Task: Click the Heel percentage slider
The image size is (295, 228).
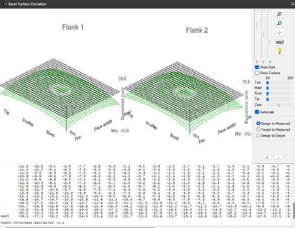Action: tap(278, 88)
